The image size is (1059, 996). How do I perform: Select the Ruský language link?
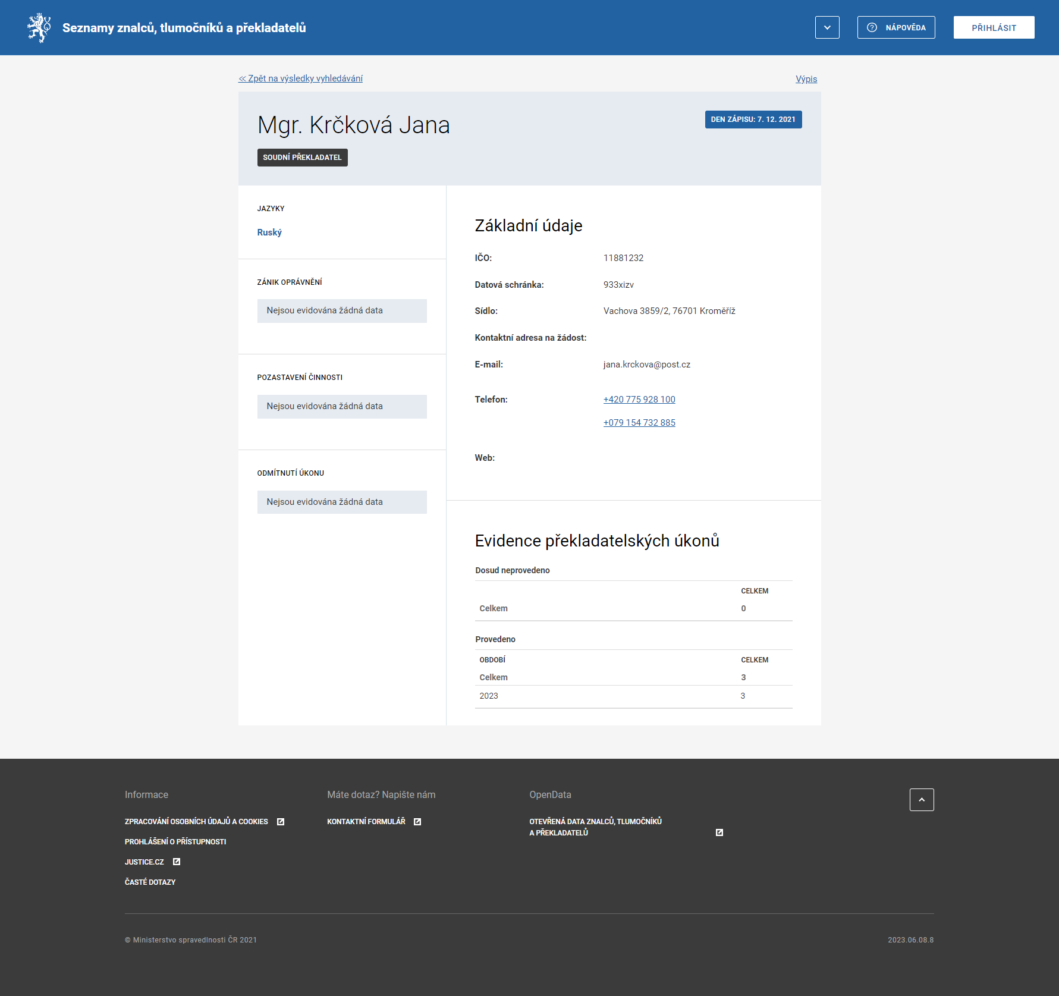pyautogui.click(x=269, y=232)
